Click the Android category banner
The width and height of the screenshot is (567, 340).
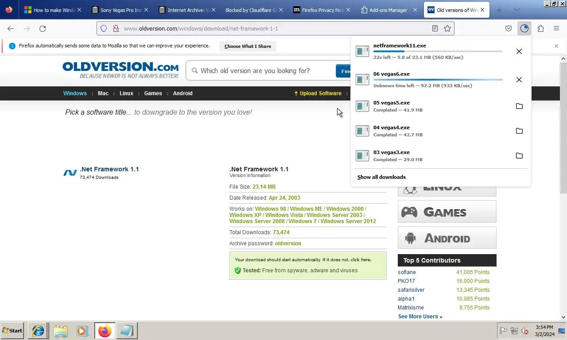pyautogui.click(x=447, y=238)
